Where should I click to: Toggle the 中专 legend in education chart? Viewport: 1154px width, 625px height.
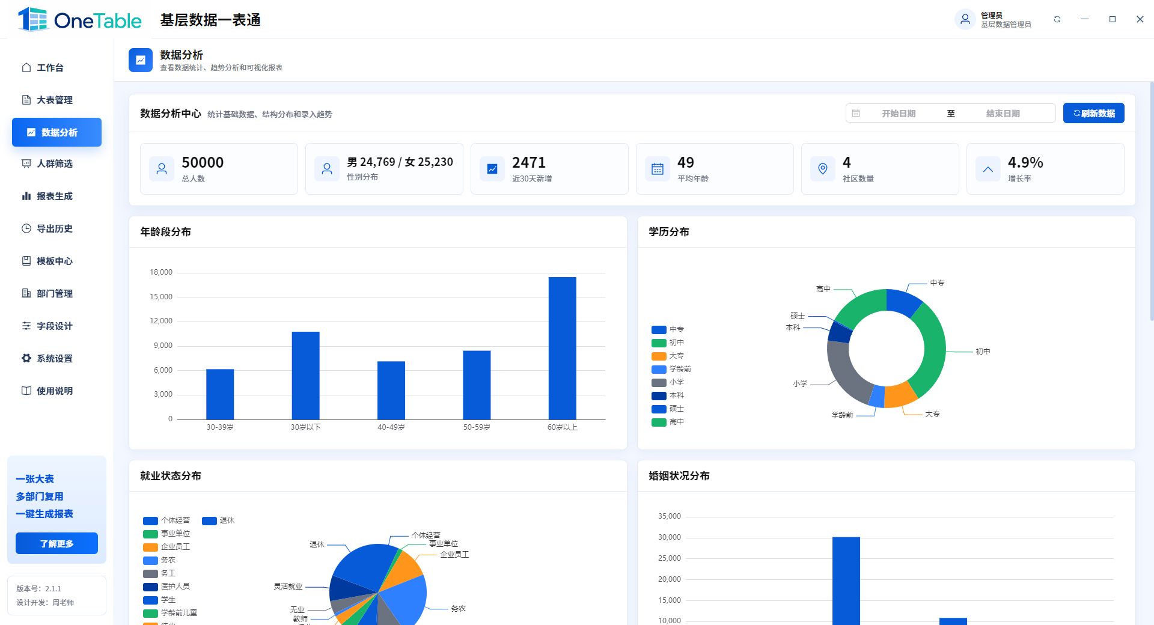coord(668,329)
